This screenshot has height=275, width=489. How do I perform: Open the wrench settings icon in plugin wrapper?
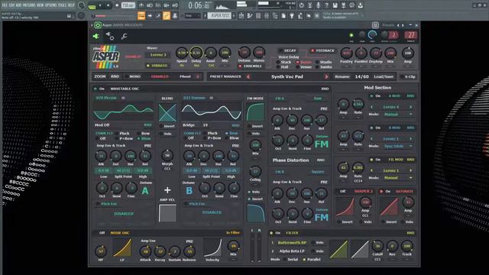pos(124,36)
